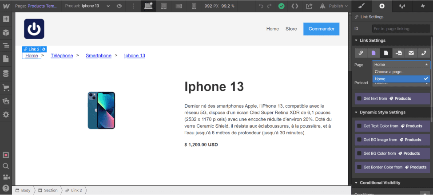Select the page section link type icon
The image size is (433, 195).
pos(398,53)
